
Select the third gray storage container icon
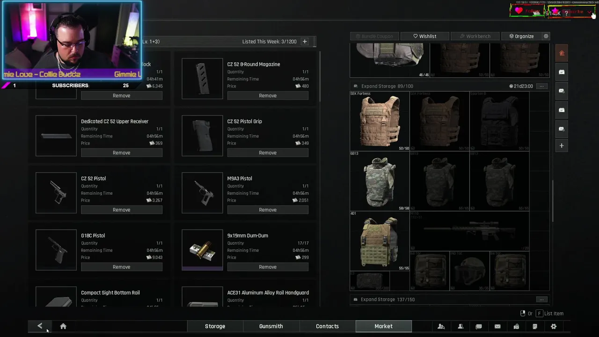pyautogui.click(x=562, y=110)
